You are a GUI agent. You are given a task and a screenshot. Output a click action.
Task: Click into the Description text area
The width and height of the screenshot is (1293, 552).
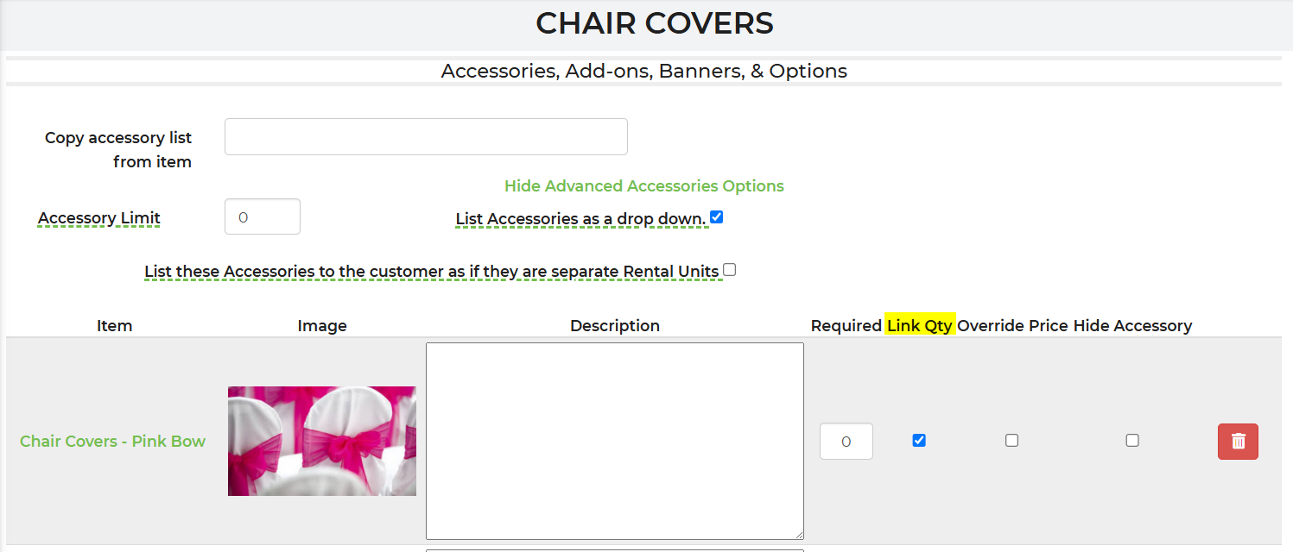pyautogui.click(x=615, y=441)
